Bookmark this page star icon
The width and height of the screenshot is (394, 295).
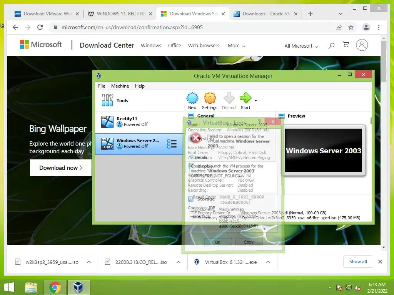tap(351, 27)
